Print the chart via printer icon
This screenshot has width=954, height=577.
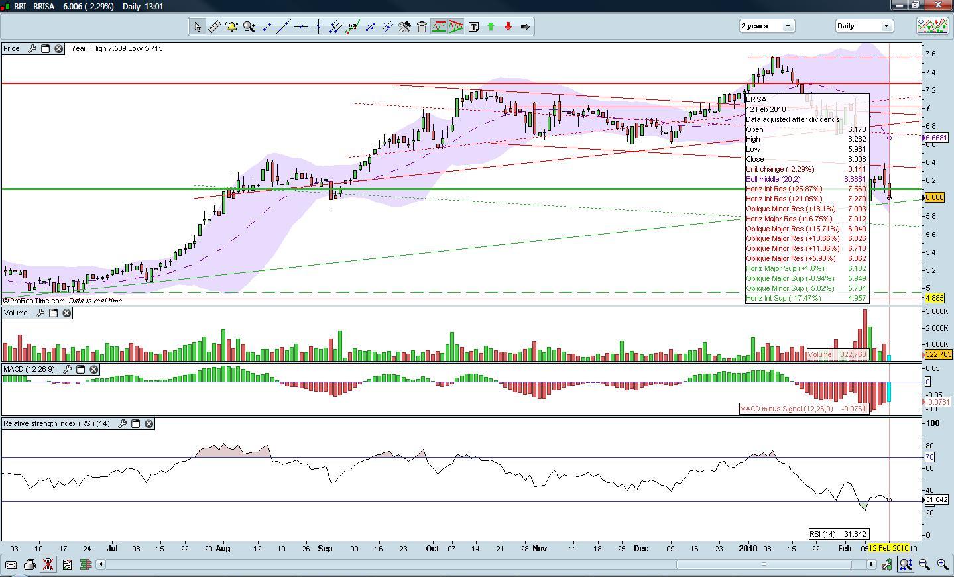29,564
